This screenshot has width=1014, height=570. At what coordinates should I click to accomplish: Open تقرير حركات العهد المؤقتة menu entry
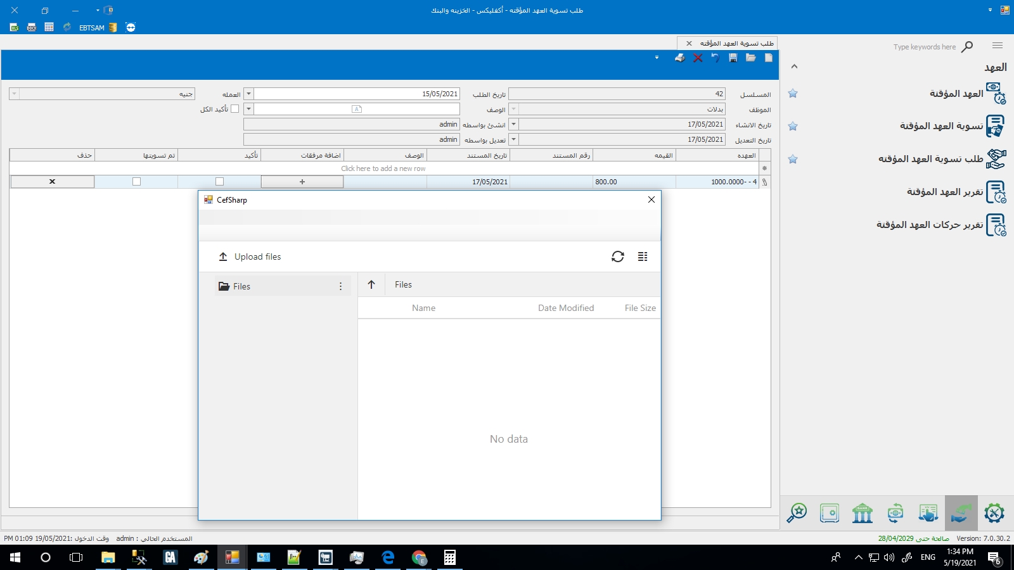point(930,225)
